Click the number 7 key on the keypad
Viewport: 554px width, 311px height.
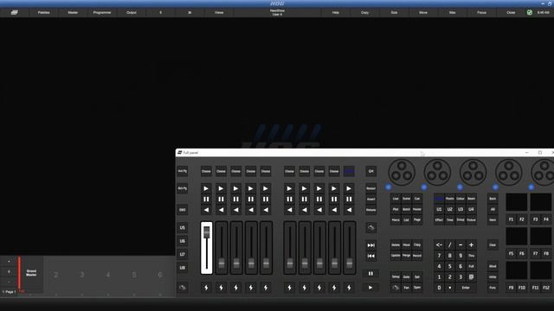(x=439, y=256)
